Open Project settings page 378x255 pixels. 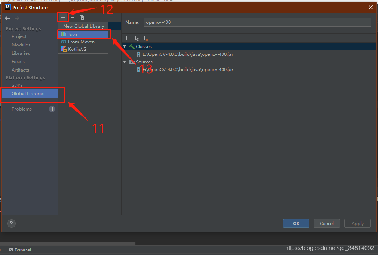click(x=19, y=36)
